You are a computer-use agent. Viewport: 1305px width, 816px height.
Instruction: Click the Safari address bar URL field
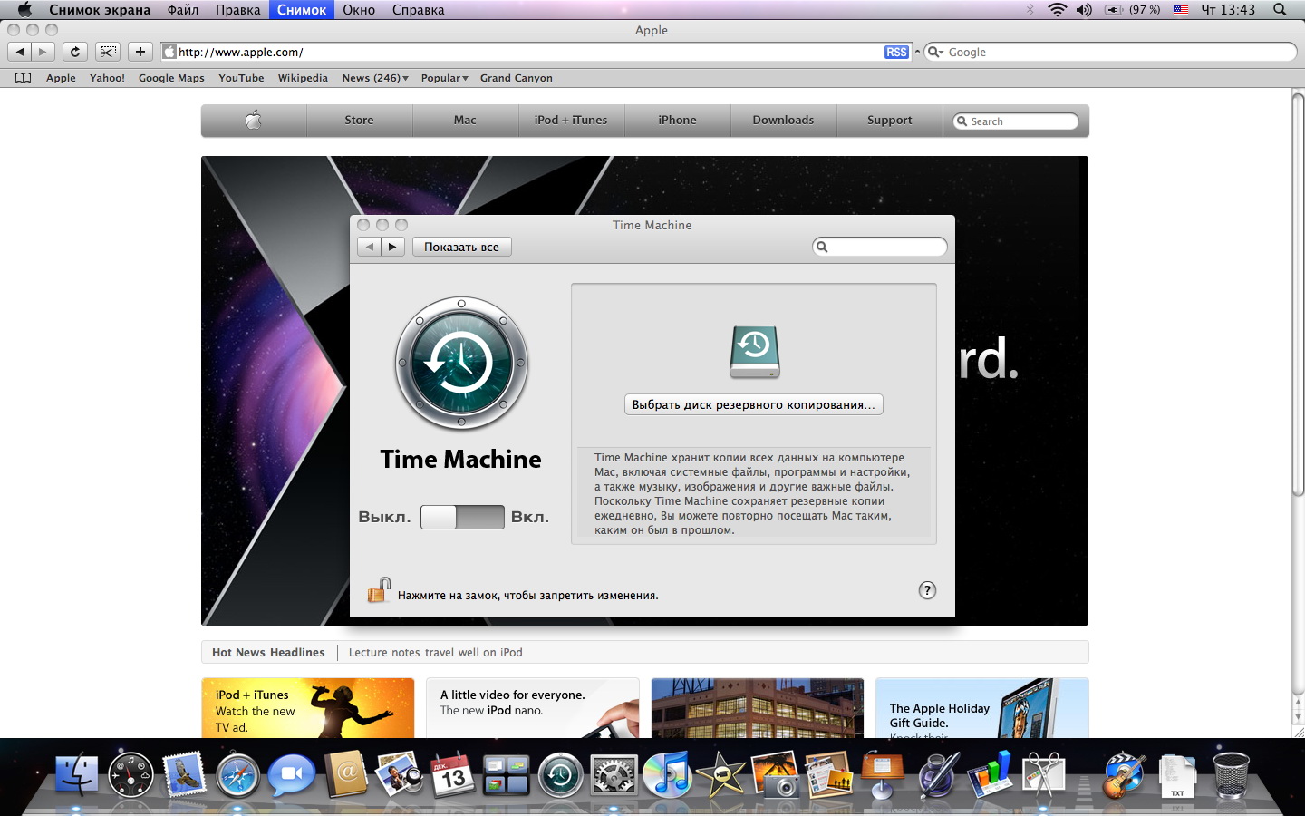coord(536,52)
